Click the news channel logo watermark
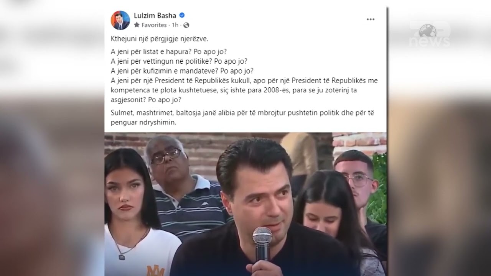Screen dimensions: 491x276 [x=429, y=35]
